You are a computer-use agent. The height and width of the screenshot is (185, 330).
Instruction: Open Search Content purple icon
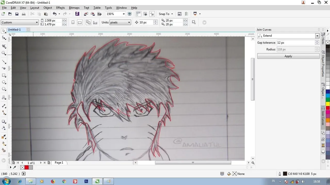point(77,14)
